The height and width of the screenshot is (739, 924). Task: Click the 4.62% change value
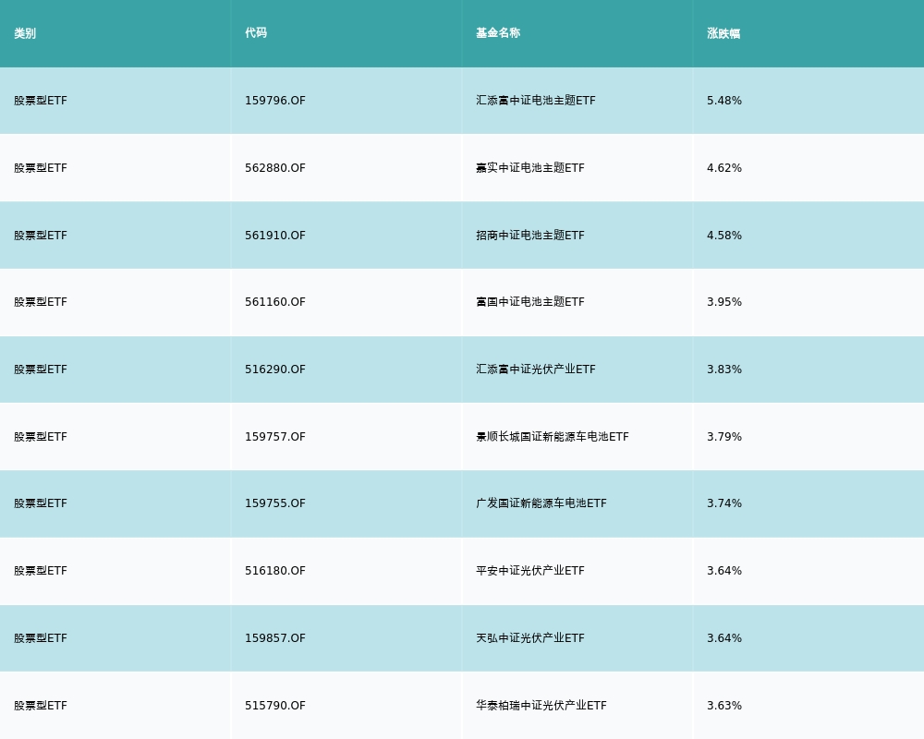[724, 168]
